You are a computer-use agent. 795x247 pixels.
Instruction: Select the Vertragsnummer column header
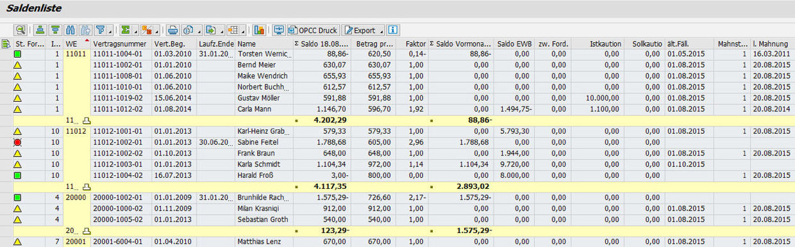[x=121, y=44]
